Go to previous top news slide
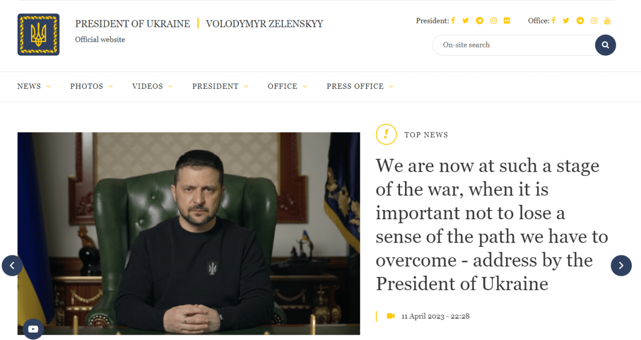The width and height of the screenshot is (641, 340). pos(12,266)
